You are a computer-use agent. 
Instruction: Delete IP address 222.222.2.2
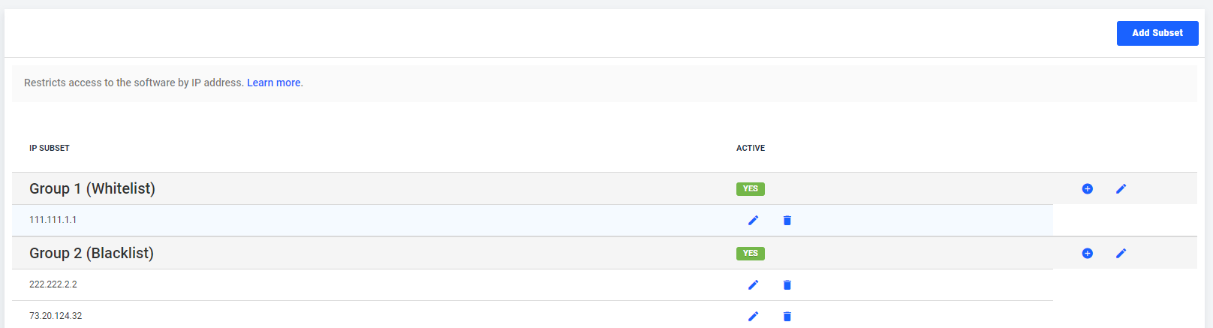coord(787,284)
